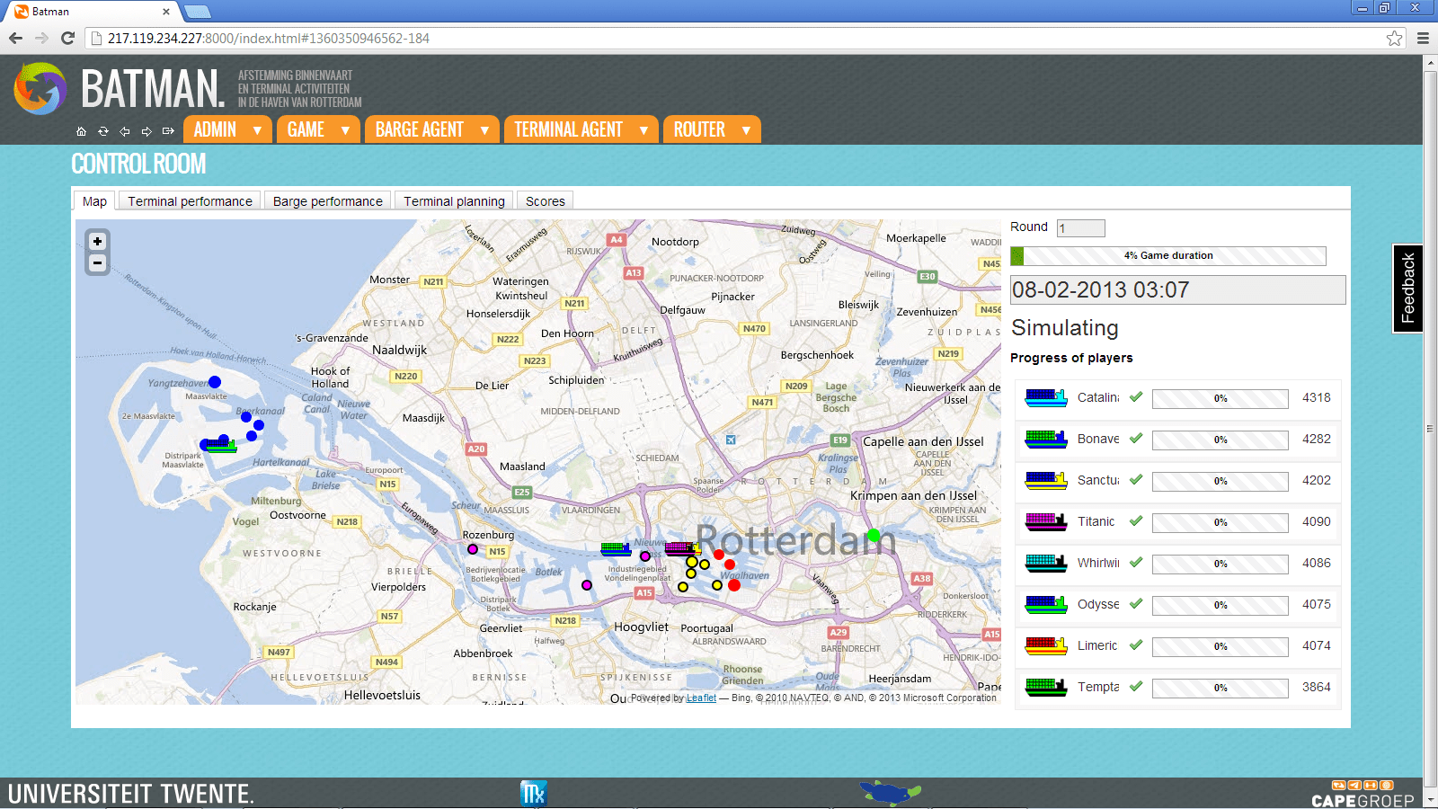Click the Mendix logo in the footer
1438x809 pixels.
[533, 793]
